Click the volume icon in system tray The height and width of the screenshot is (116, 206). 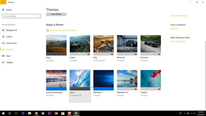click(x=194, y=113)
